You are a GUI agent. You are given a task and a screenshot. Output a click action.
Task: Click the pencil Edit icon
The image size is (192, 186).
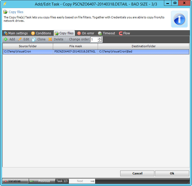(x=20, y=39)
